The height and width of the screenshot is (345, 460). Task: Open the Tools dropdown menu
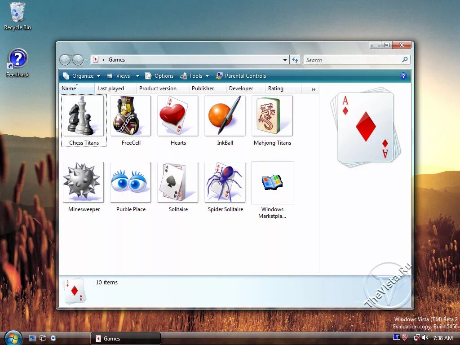click(194, 76)
